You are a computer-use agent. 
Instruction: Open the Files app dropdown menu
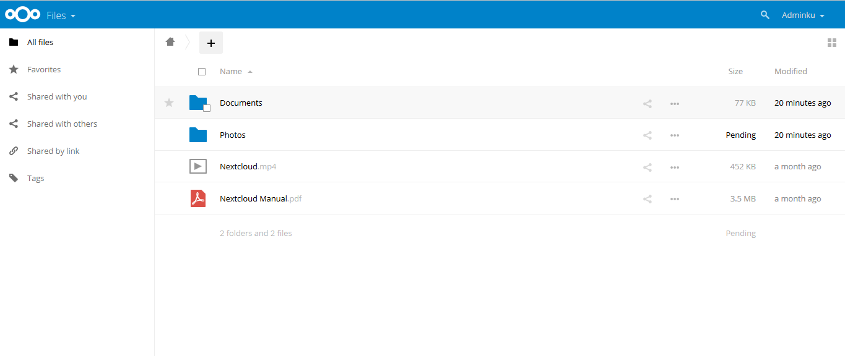(61, 15)
